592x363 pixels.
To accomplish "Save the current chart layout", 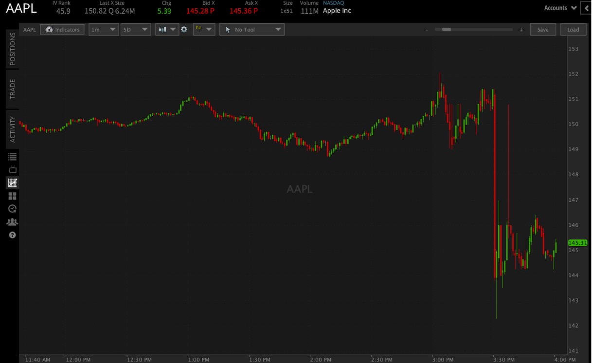I will coord(542,29).
